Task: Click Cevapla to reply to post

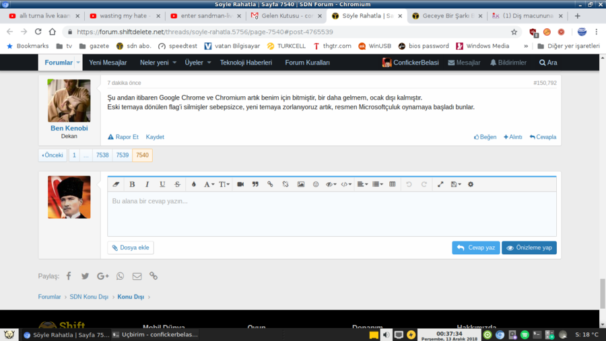Action: pos(543,137)
